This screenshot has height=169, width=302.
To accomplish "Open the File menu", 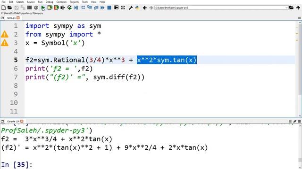I will [3, 2].
